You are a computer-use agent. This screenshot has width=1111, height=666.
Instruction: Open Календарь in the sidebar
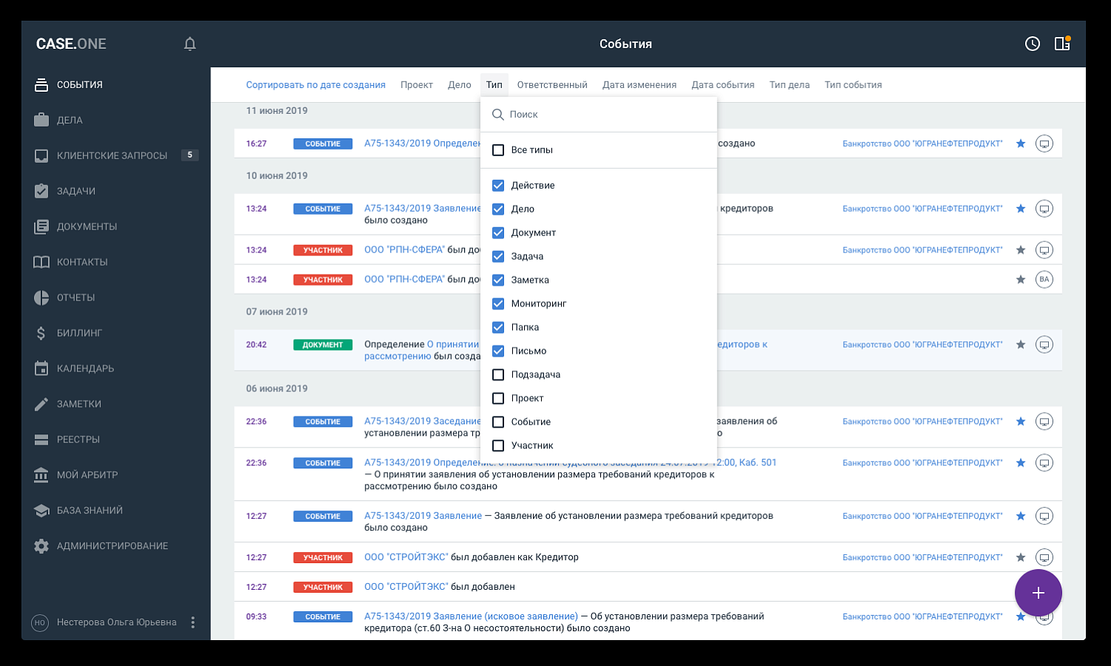(85, 369)
